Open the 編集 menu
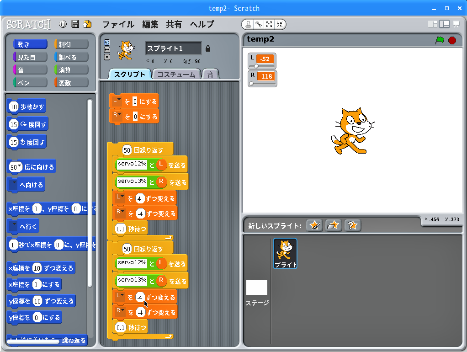 pos(150,24)
